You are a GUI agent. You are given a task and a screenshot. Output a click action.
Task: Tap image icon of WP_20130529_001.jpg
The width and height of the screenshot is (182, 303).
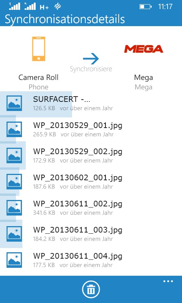click(14, 129)
